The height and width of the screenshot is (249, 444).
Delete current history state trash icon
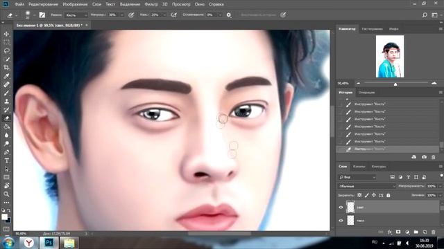coord(433,157)
